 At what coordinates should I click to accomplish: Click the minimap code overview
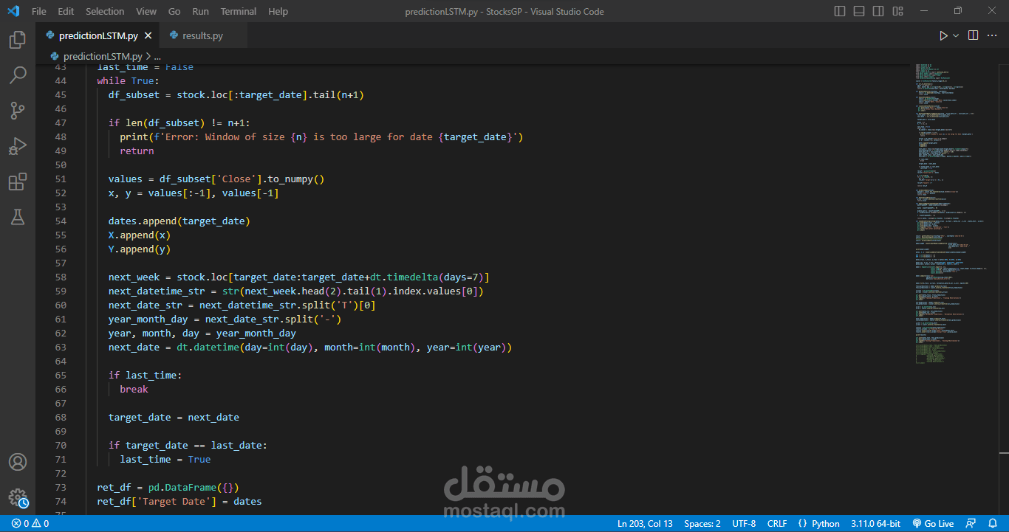[x=953, y=214]
